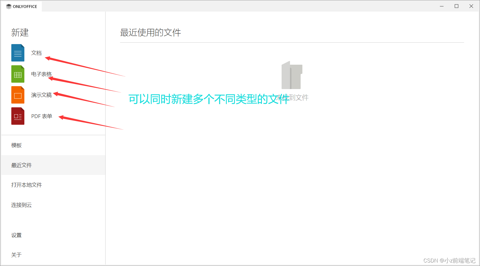The width and height of the screenshot is (480, 266).
Task: Click the 最近使用的文件 heading
Action: (x=151, y=32)
